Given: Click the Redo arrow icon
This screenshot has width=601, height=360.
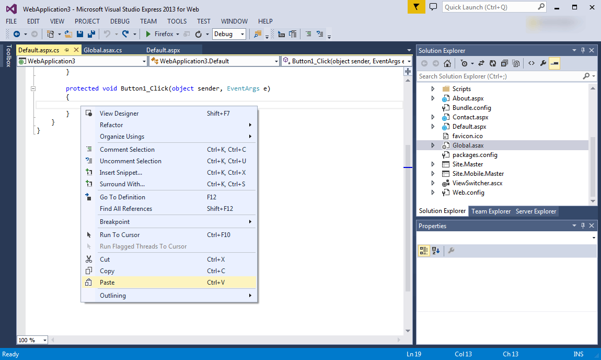Looking at the screenshot, I should coord(125,34).
